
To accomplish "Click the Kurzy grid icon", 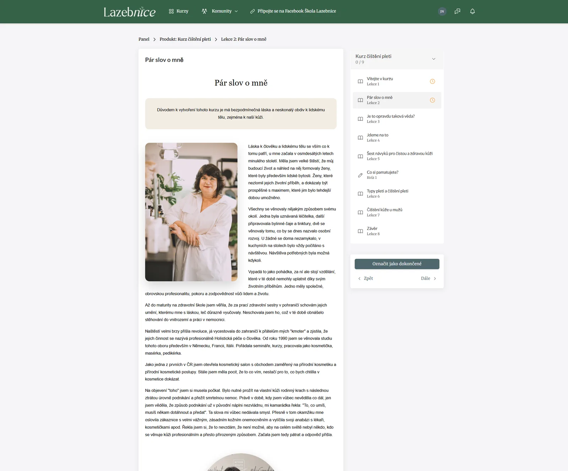I will [171, 11].
